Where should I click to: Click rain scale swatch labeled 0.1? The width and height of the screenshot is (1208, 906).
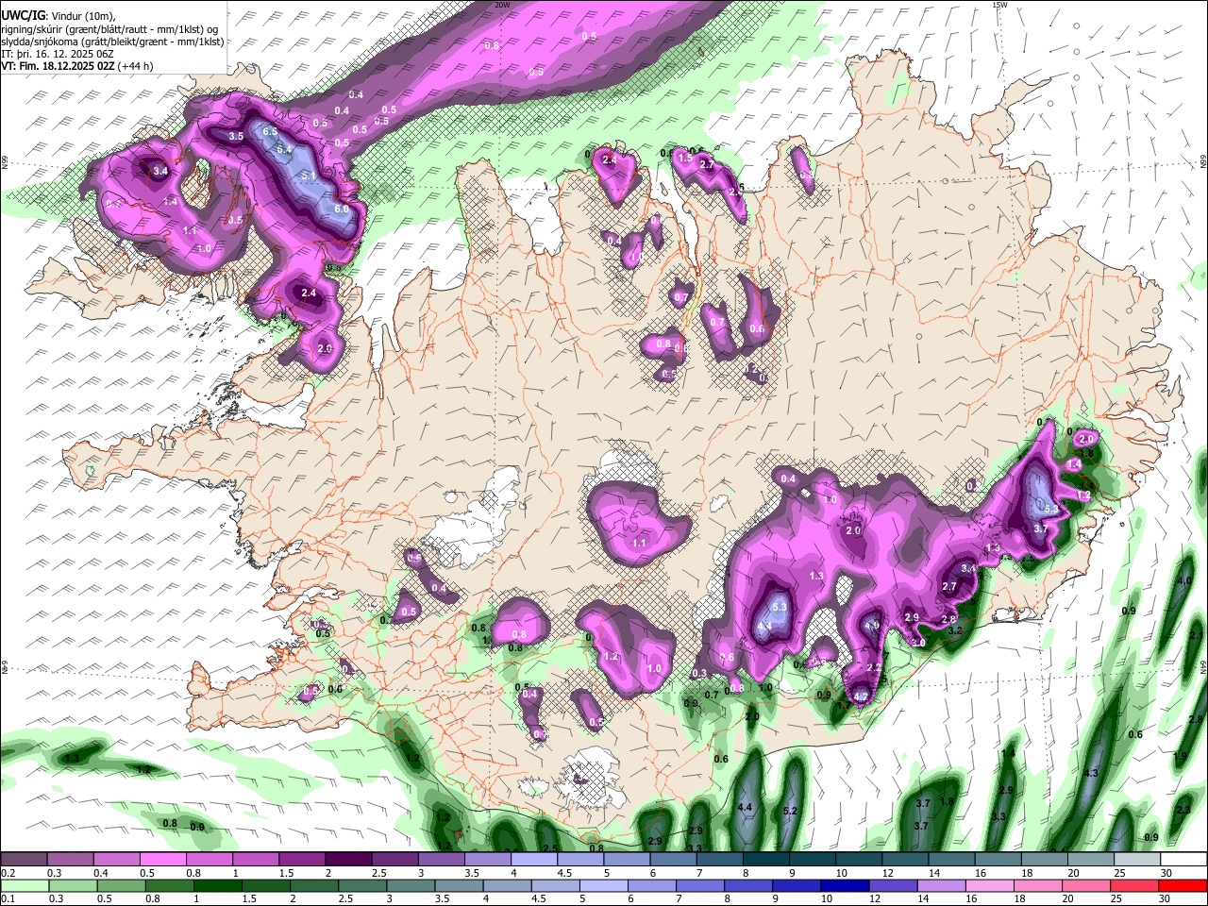click(24, 885)
